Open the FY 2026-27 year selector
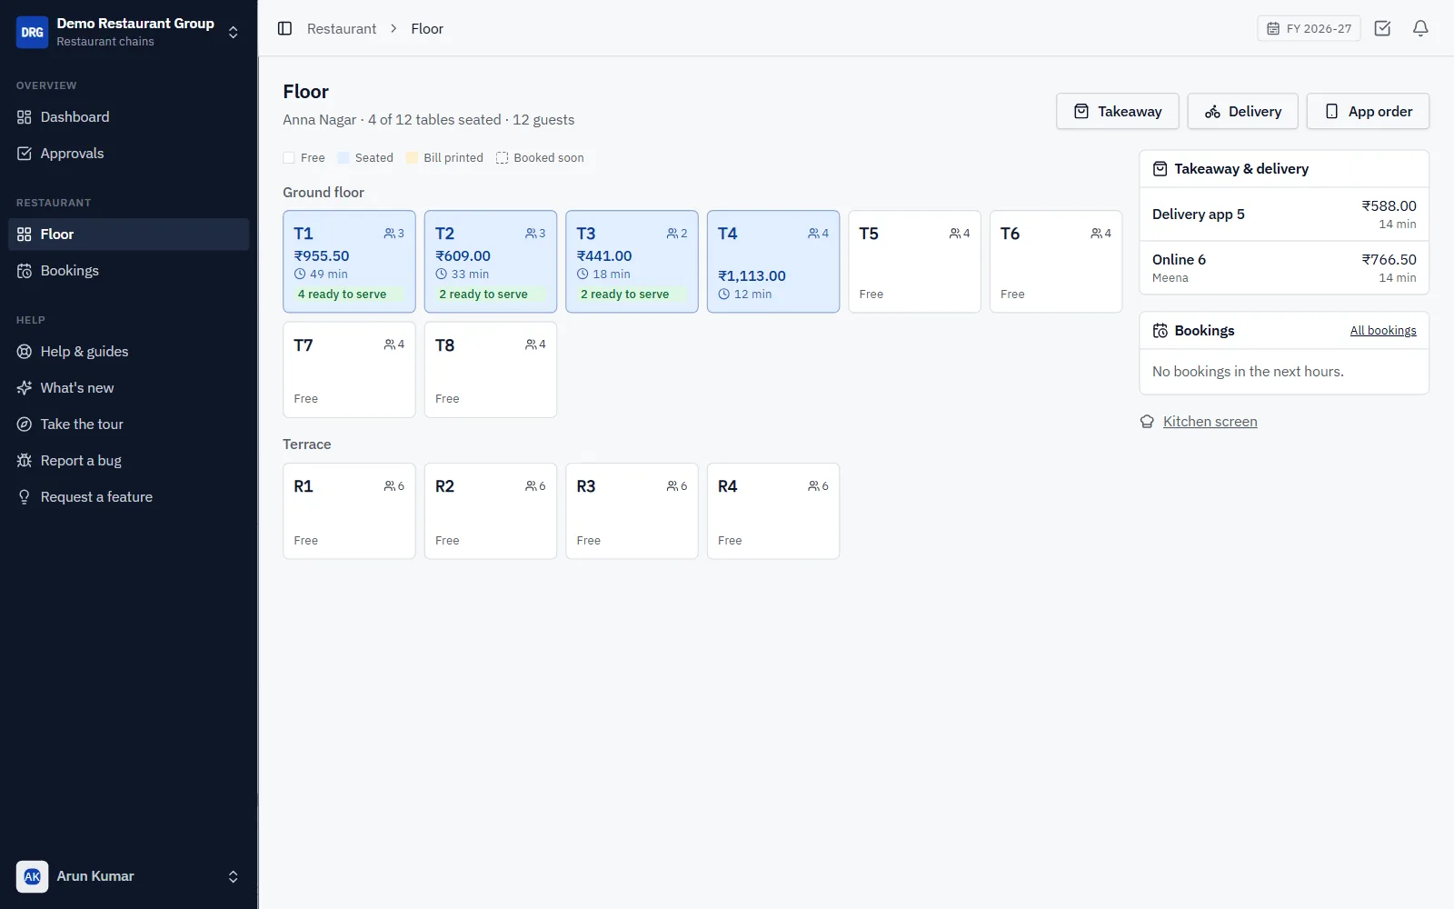 coord(1309,28)
